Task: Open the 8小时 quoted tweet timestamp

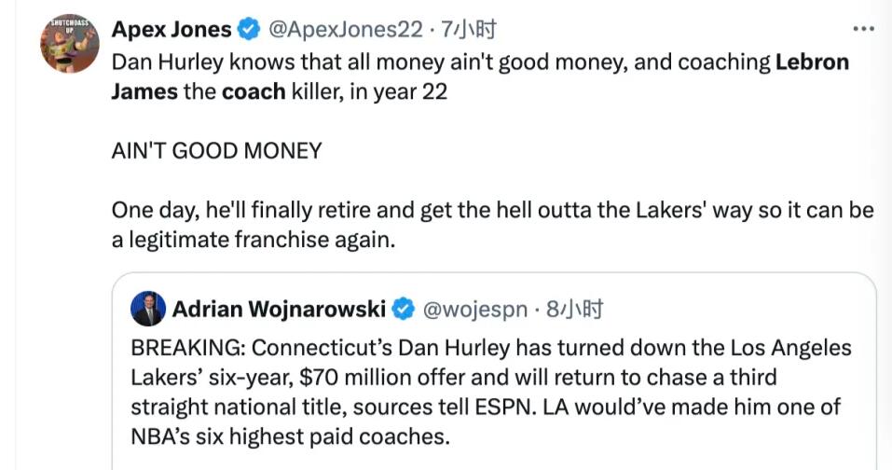Action: pos(574,309)
